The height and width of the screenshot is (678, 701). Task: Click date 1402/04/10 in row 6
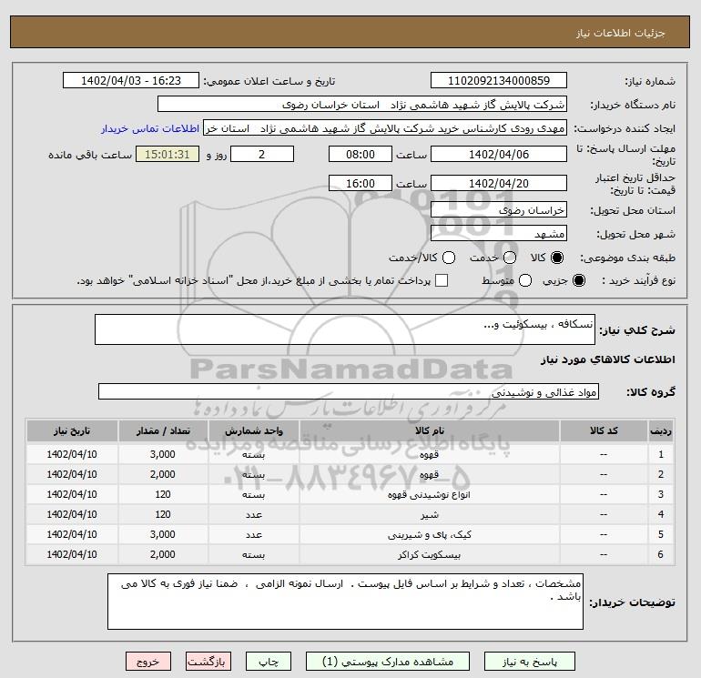pos(72,554)
